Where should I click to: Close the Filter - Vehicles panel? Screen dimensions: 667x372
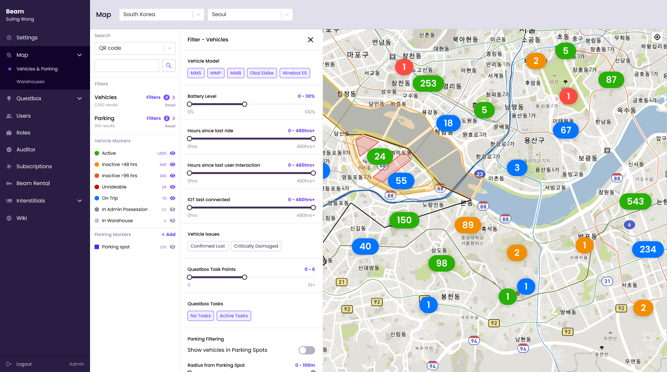(311, 40)
